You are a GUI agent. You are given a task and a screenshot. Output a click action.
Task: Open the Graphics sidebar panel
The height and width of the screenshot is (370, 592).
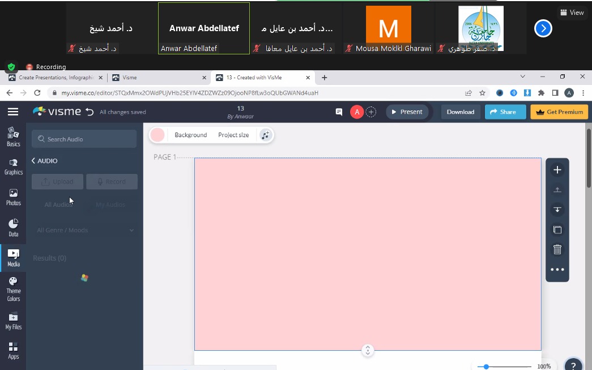pos(13,166)
